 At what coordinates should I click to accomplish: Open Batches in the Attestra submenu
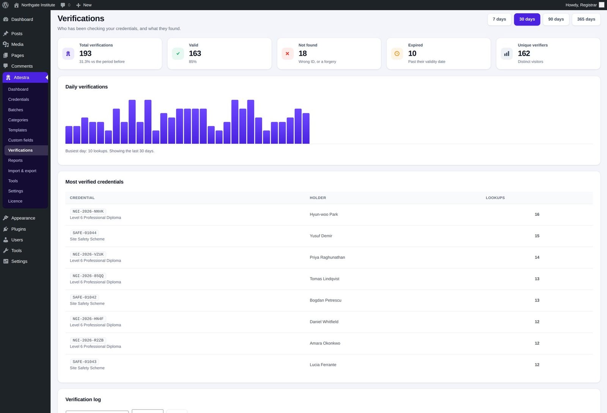(x=16, y=110)
